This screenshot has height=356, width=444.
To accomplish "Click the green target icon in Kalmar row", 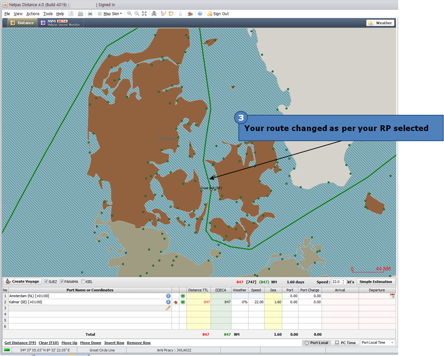I will coord(183,302).
